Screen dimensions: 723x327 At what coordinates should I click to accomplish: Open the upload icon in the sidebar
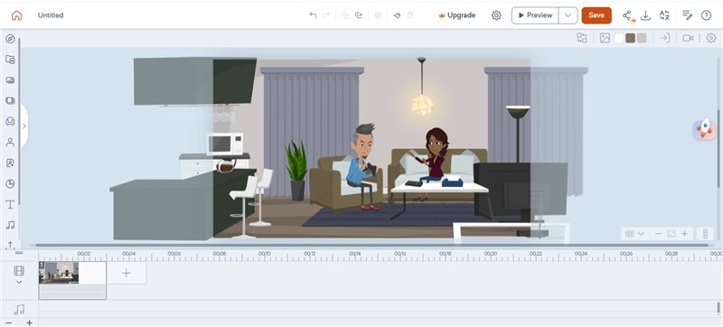10,245
